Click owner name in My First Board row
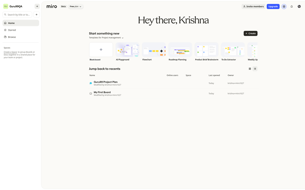The image size is (305, 190). [236, 93]
